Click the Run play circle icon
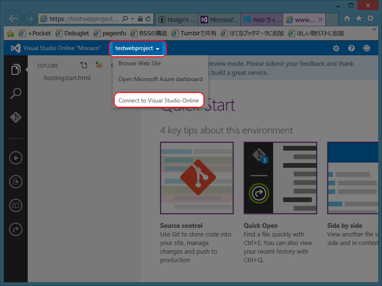Screen dimensions: 382x286 coord(16,158)
